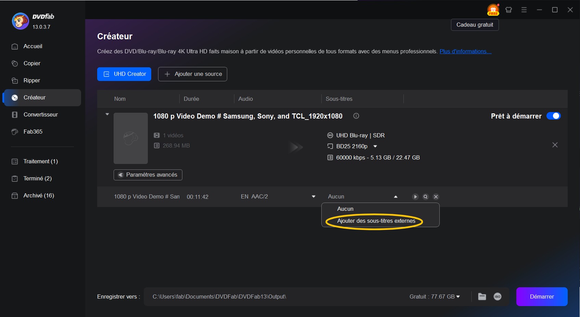This screenshot has height=317, width=580.
Task: Click Ajouter une source button
Action: (193, 74)
